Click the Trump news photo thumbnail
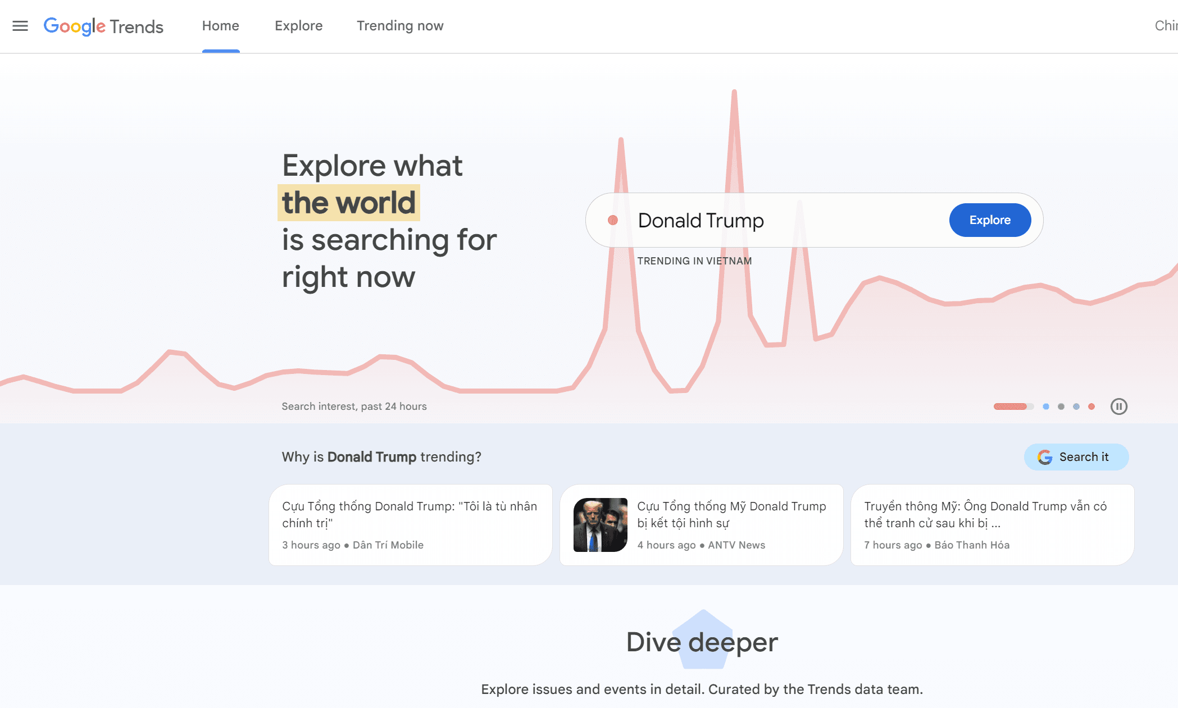The height and width of the screenshot is (708, 1178). [x=601, y=524]
